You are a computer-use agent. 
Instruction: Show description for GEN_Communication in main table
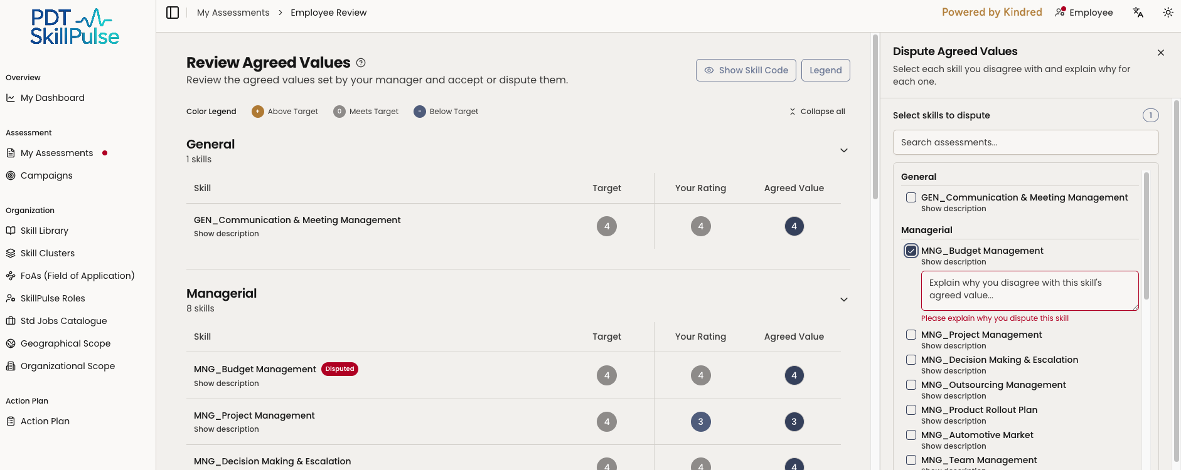tap(227, 234)
